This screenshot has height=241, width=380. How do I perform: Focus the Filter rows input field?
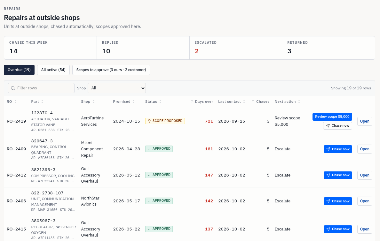click(41, 88)
